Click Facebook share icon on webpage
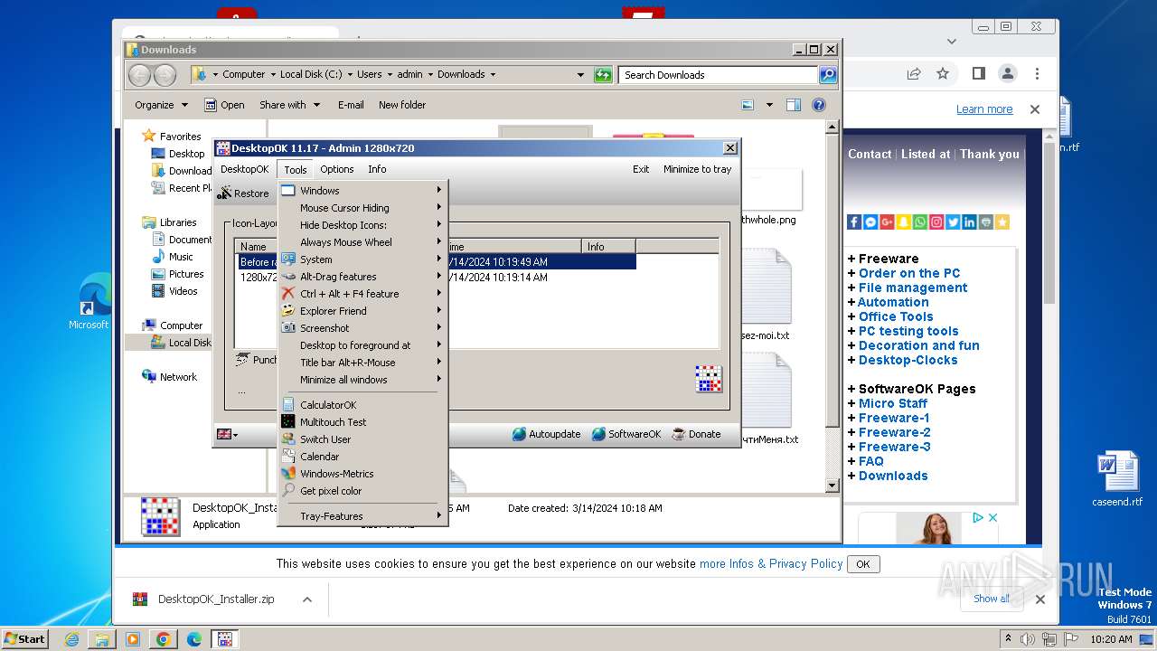 (x=854, y=222)
